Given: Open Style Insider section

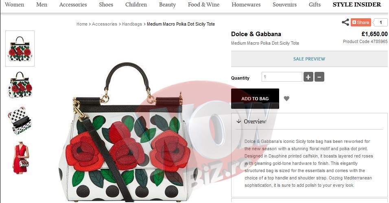Looking at the screenshot, I should (x=357, y=4).
